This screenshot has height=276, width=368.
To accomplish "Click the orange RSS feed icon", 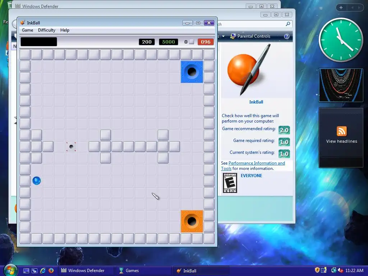I will click(x=341, y=131).
